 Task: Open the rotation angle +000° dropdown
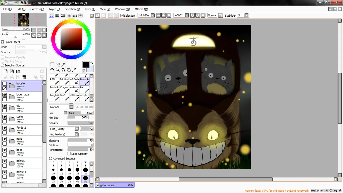[x=187, y=15]
